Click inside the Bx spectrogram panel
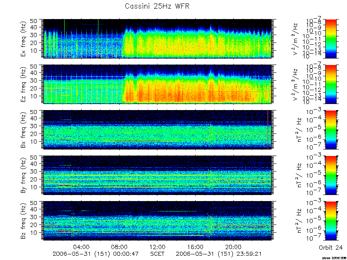 point(157,130)
